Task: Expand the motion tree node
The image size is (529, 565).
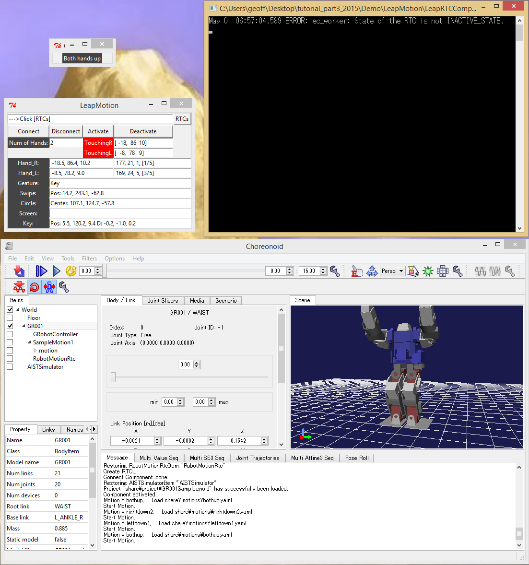Action: tap(35, 350)
